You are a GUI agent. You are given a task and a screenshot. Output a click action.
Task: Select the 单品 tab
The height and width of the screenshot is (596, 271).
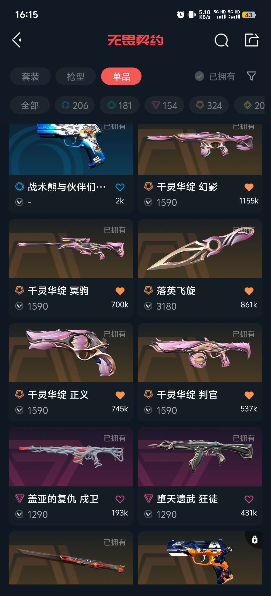coord(121,76)
